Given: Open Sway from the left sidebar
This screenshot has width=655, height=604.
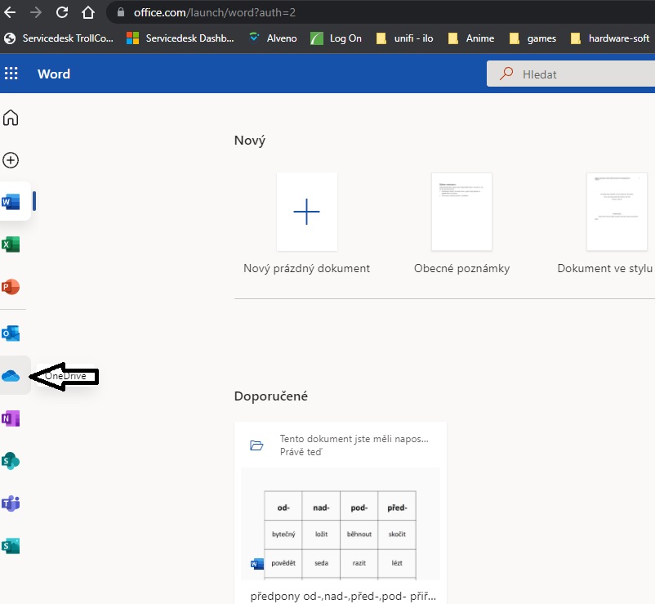Looking at the screenshot, I should click(11, 546).
